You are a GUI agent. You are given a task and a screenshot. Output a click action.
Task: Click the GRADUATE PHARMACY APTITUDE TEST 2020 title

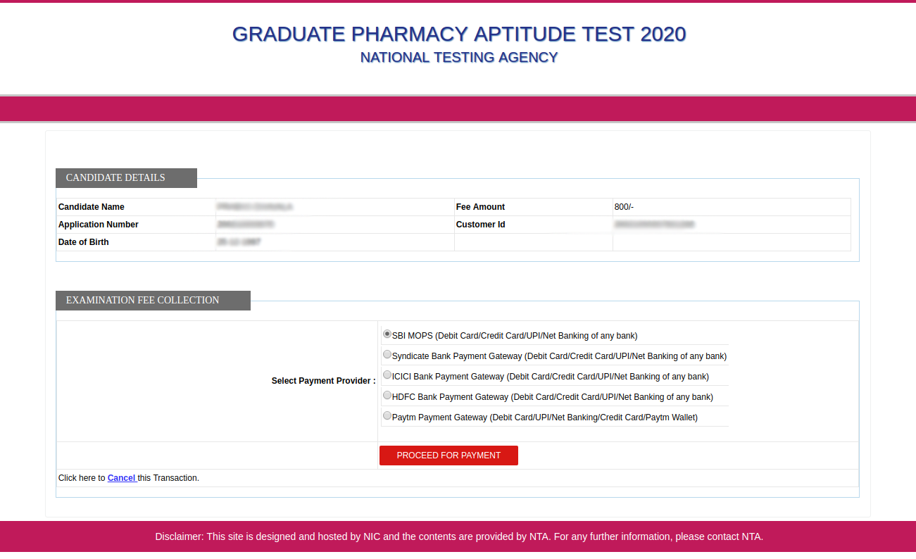(x=458, y=34)
